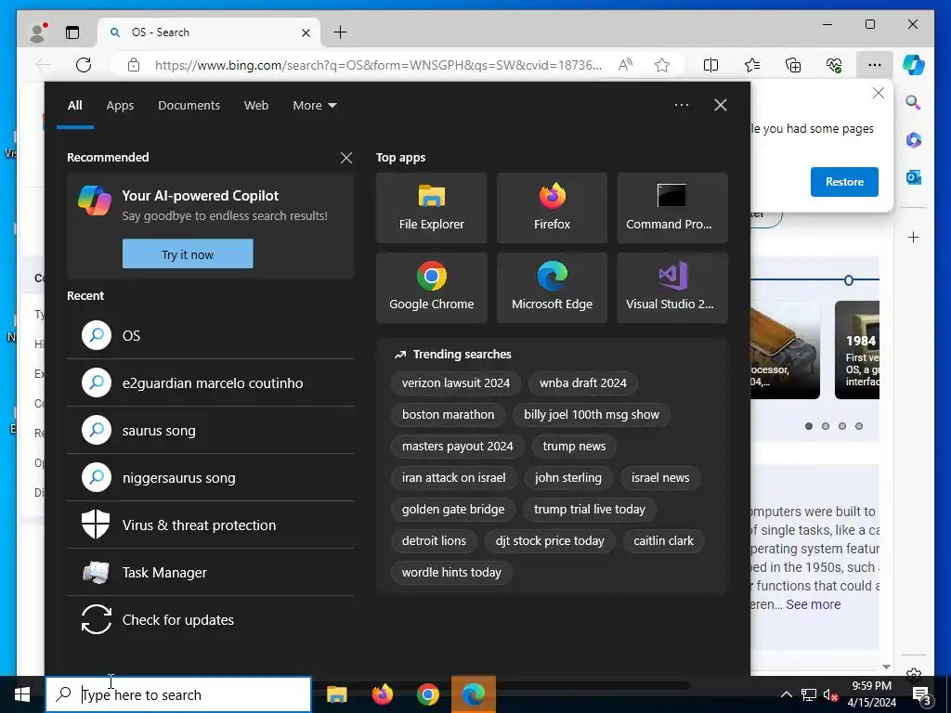Open Edge Settings and more menu

(875, 65)
